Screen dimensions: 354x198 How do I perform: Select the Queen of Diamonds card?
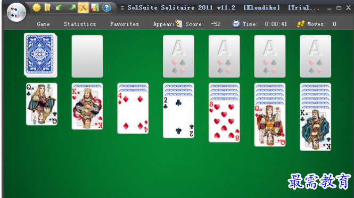point(270,125)
